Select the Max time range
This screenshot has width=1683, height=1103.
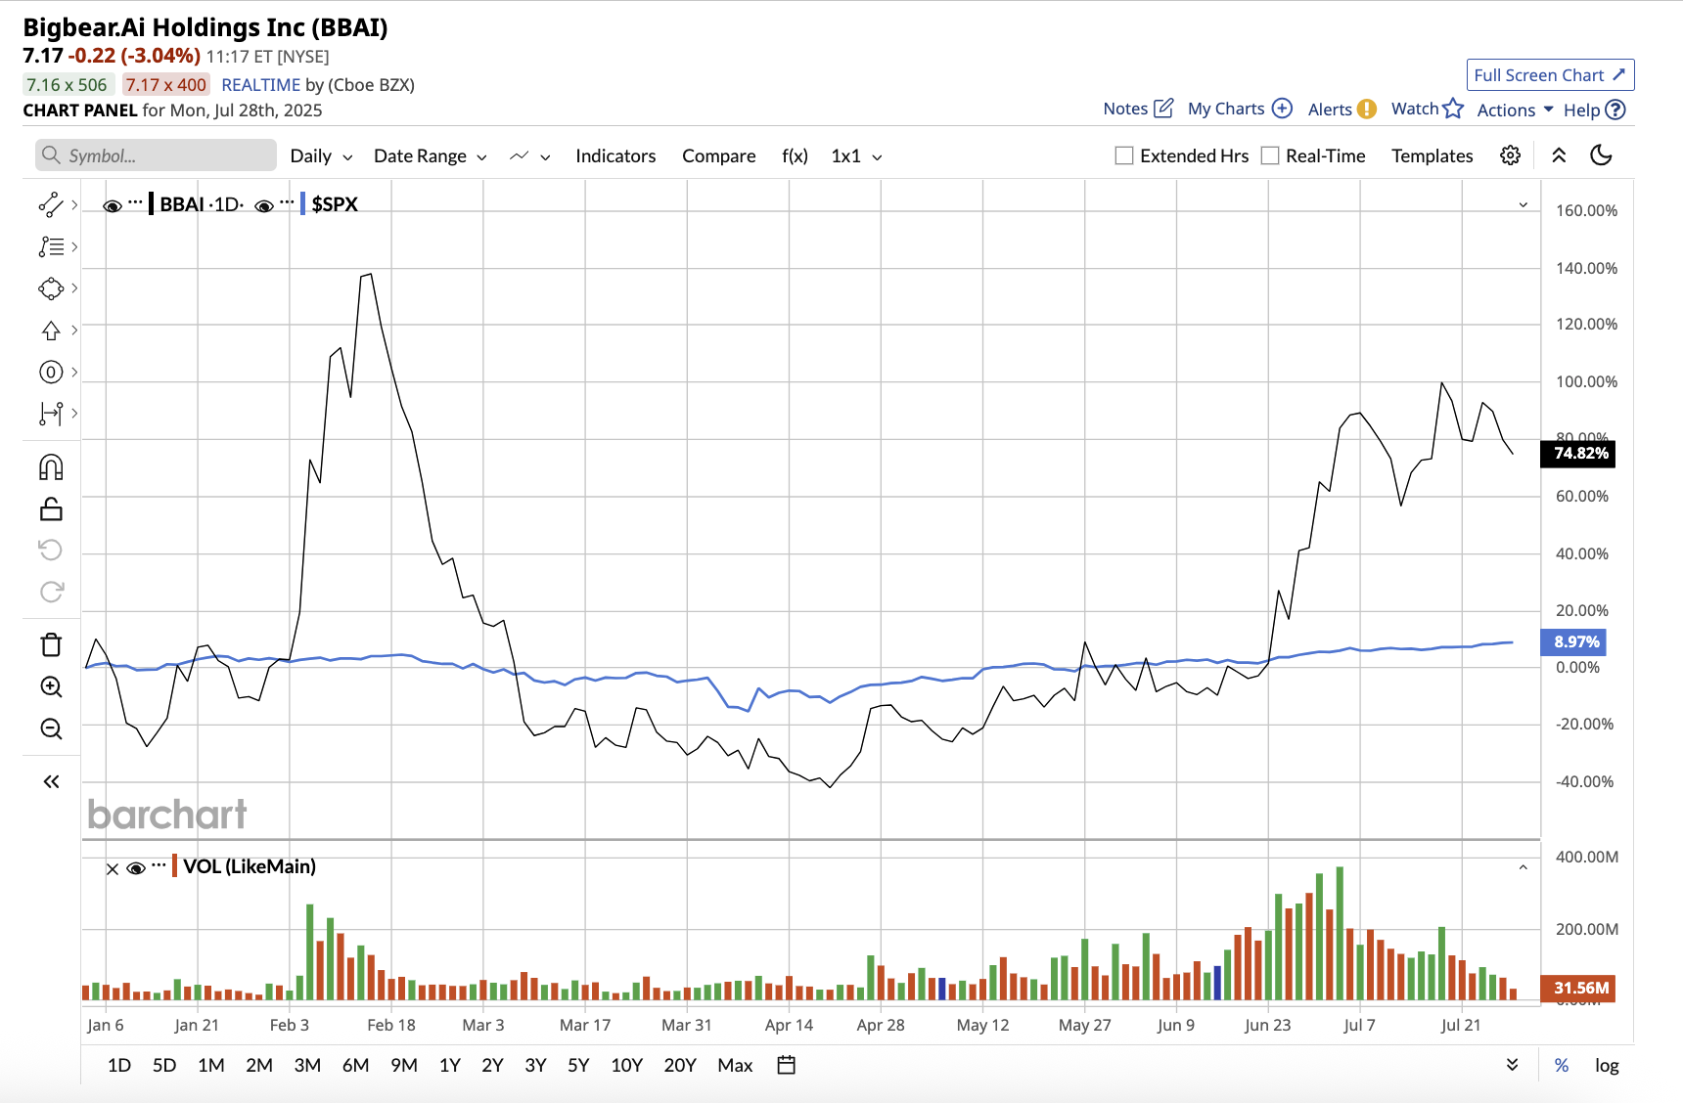(735, 1065)
